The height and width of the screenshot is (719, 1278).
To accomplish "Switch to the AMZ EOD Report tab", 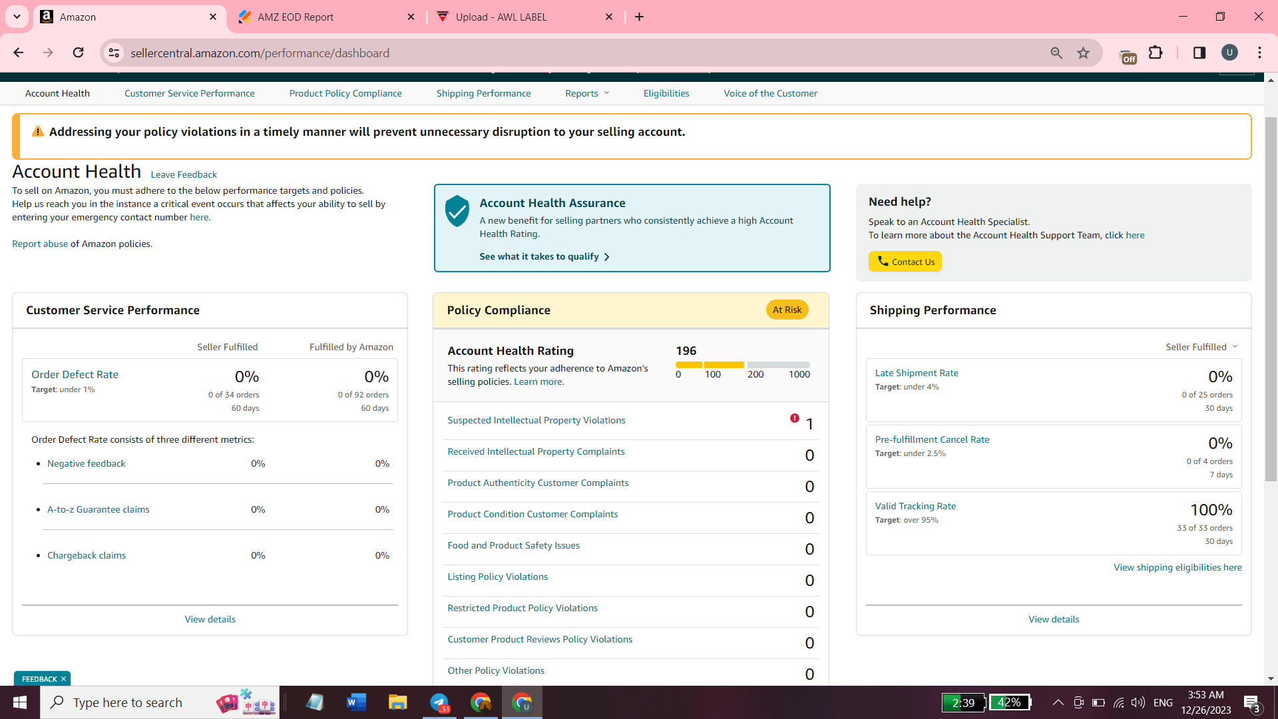I will pos(326,17).
